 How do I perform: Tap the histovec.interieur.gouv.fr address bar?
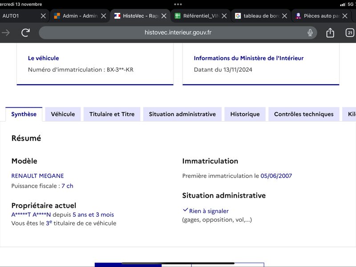tap(178, 32)
